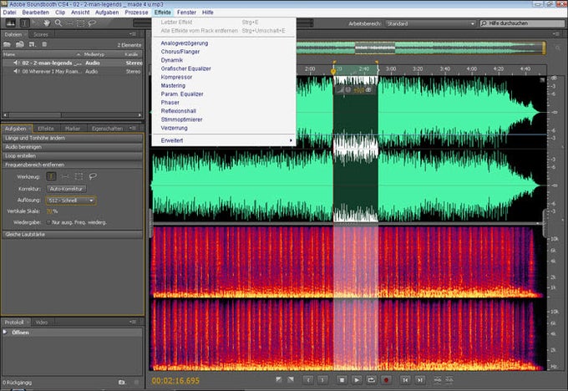The image size is (568, 391).
Task: Select the Hand tool in top toolbar
Action: pyautogui.click(x=47, y=23)
